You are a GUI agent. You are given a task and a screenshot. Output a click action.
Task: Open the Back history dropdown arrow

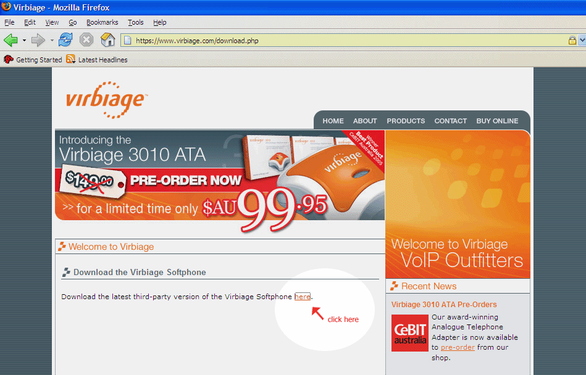pos(24,40)
